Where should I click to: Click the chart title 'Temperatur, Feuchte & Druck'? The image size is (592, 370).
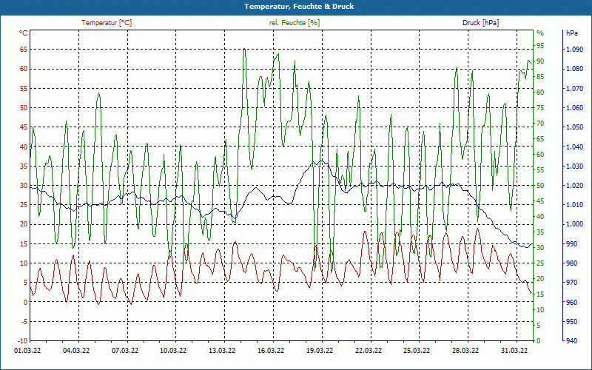[299, 7]
